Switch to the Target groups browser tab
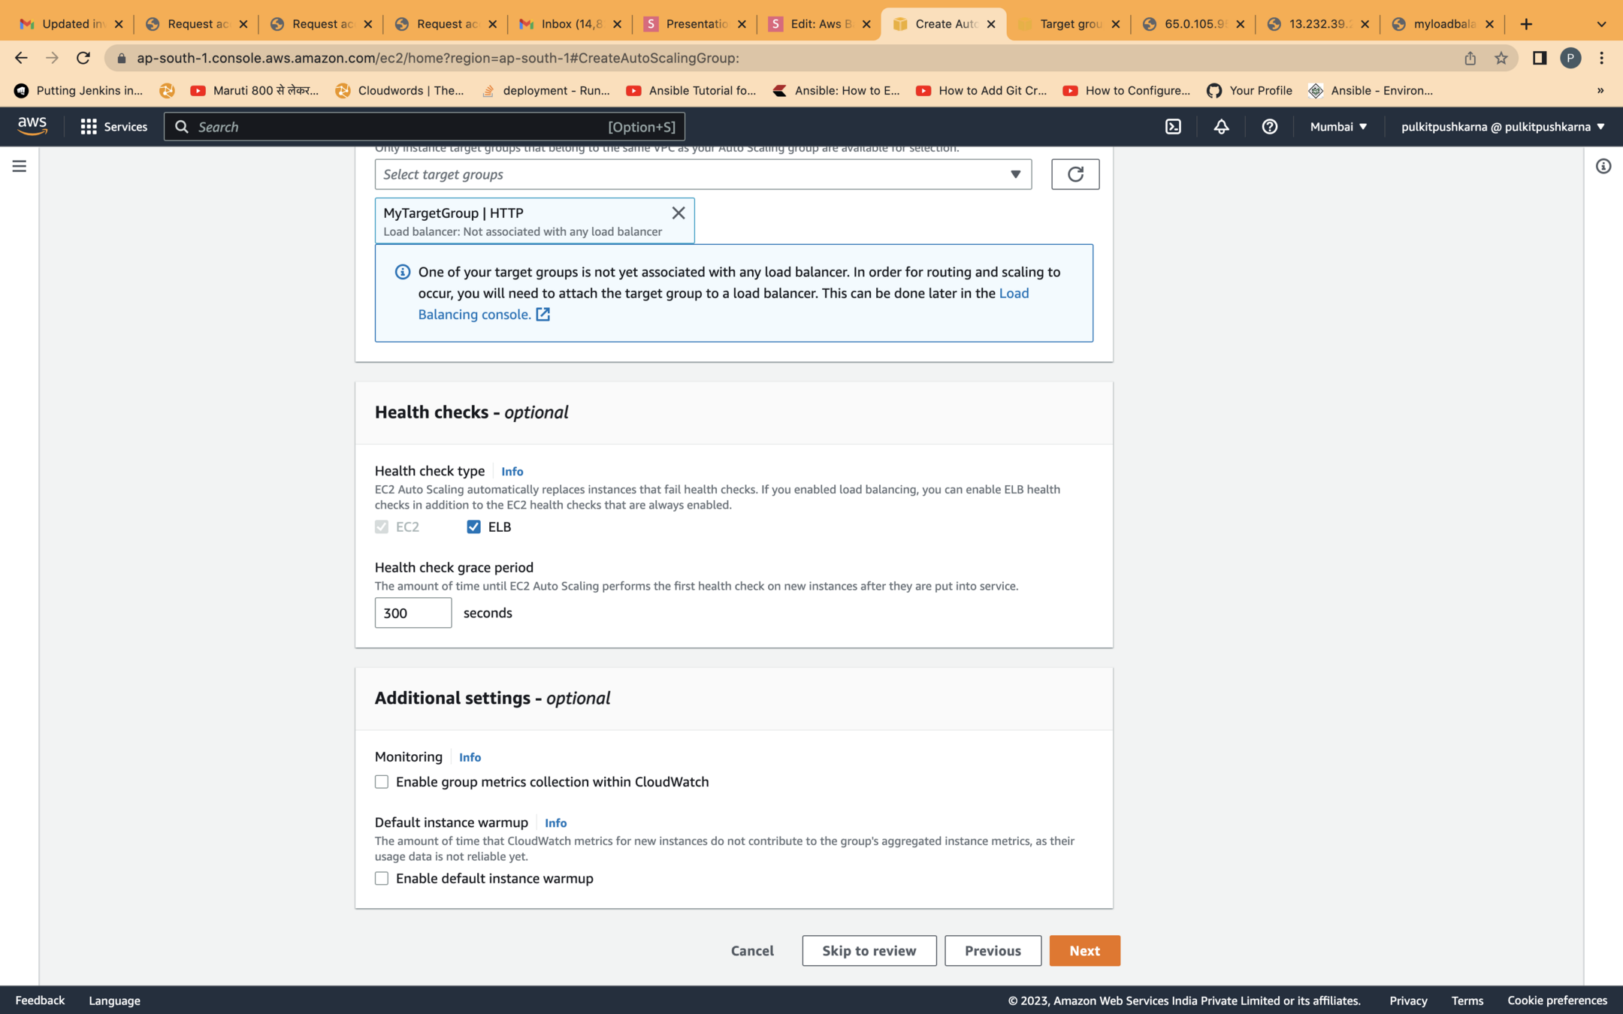This screenshot has width=1623, height=1014. pos(1068,24)
